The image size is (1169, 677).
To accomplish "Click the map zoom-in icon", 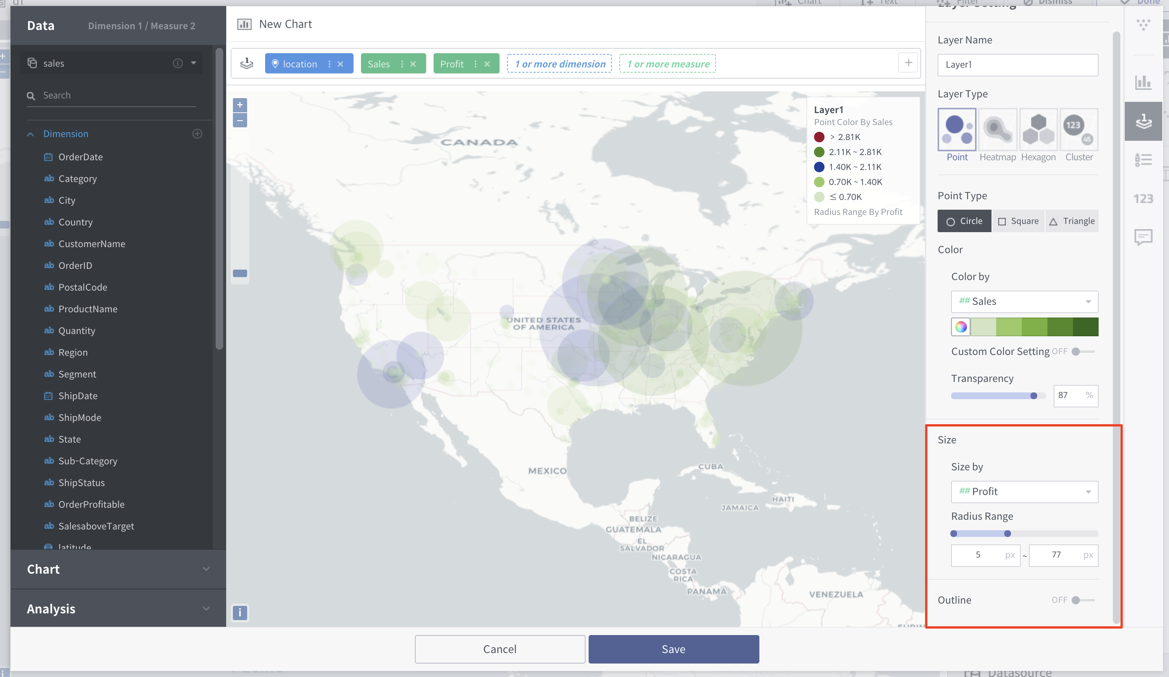I will [x=240, y=105].
